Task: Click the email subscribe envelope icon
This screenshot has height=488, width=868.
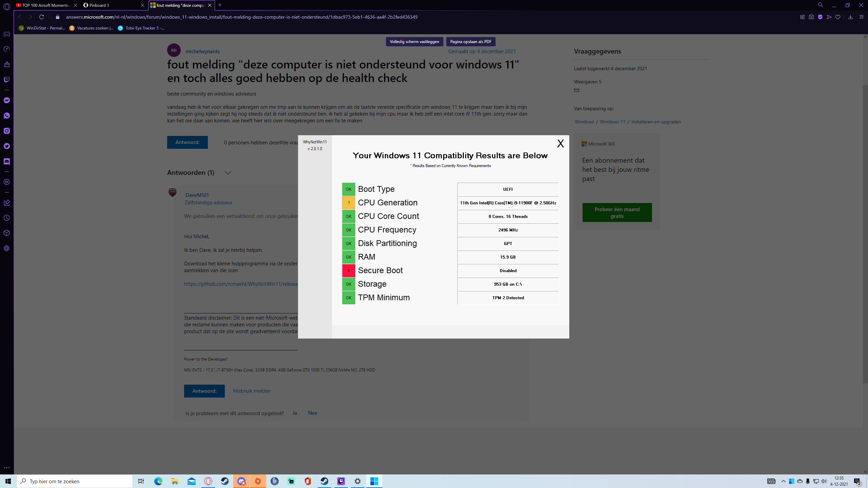Action: tap(576, 90)
